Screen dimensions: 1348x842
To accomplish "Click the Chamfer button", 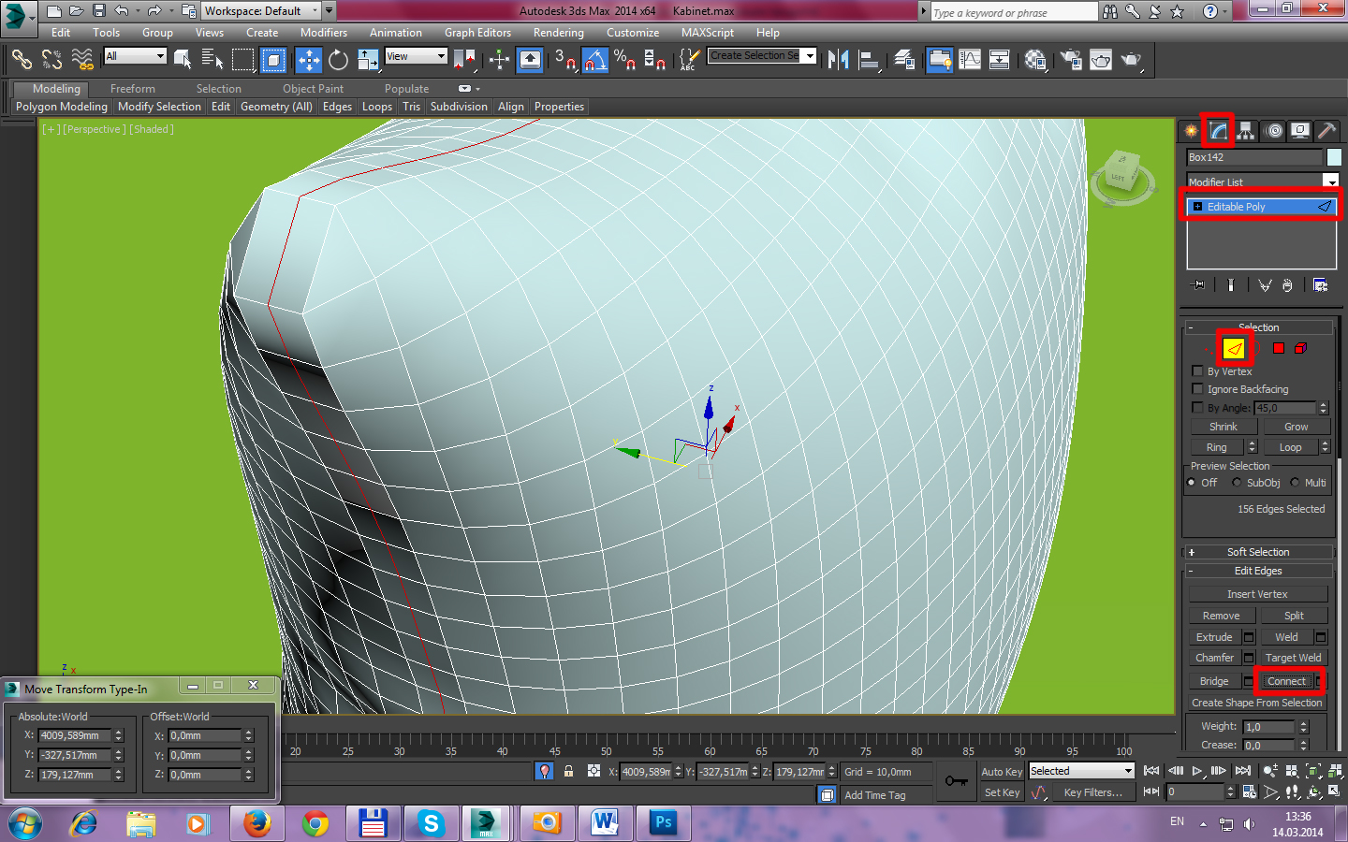I will point(1214,658).
